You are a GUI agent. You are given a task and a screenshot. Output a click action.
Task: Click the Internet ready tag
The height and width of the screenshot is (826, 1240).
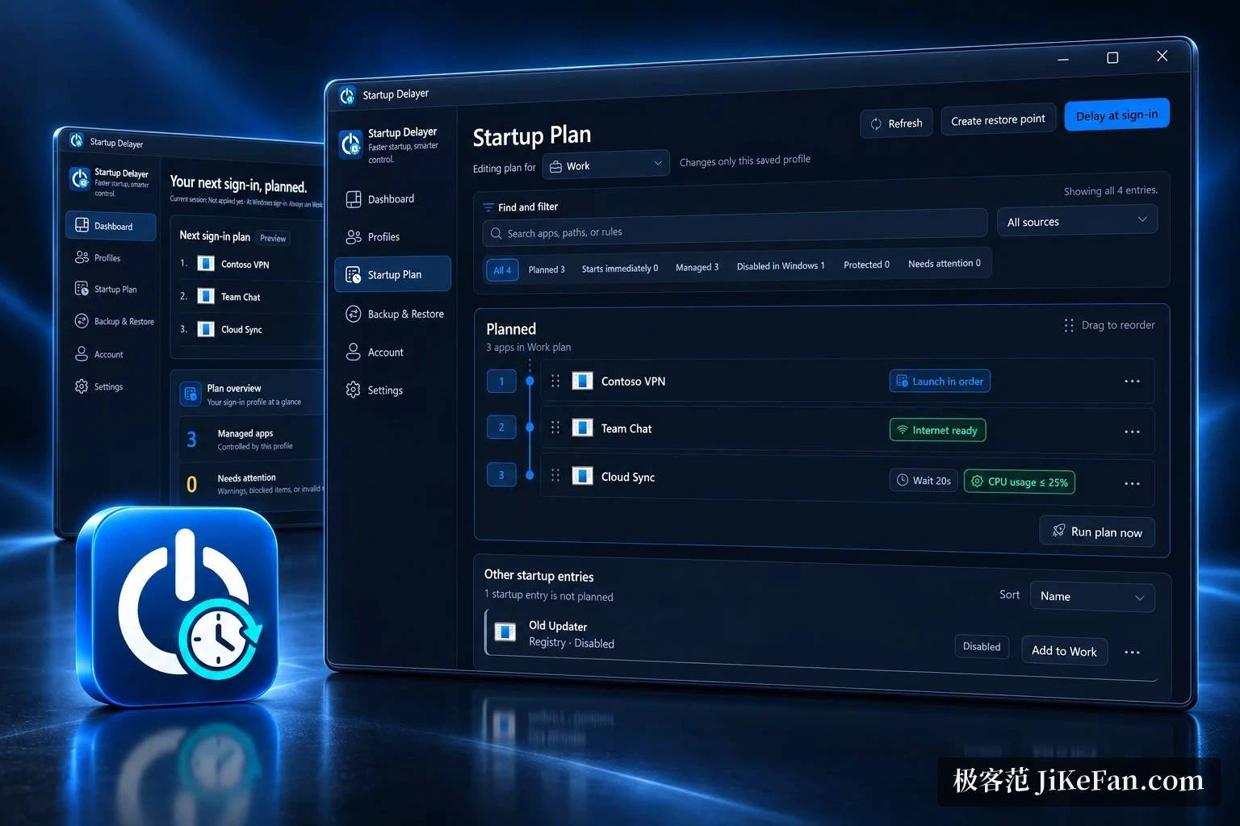point(937,430)
